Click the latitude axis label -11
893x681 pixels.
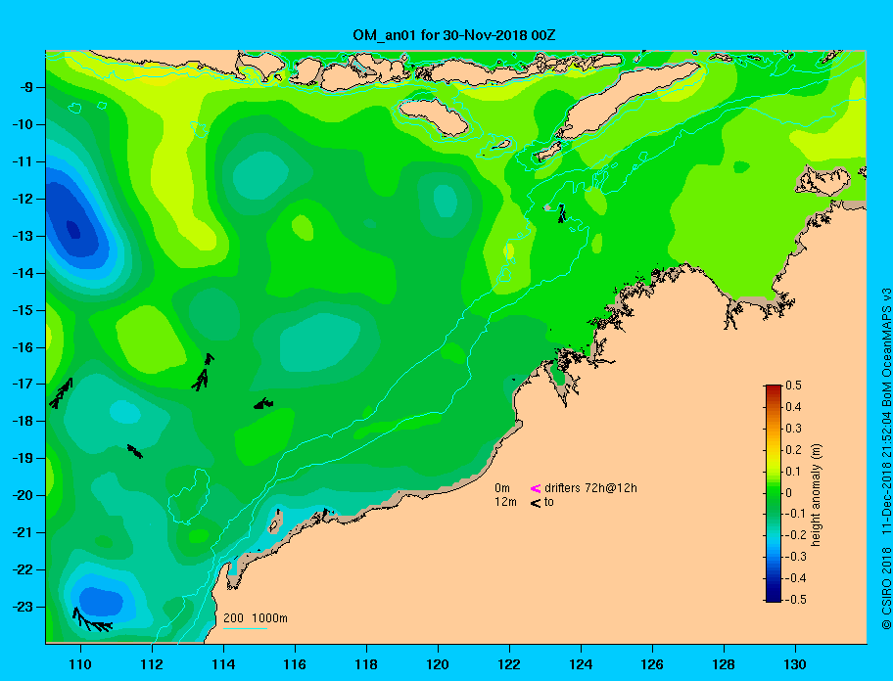(x=23, y=161)
